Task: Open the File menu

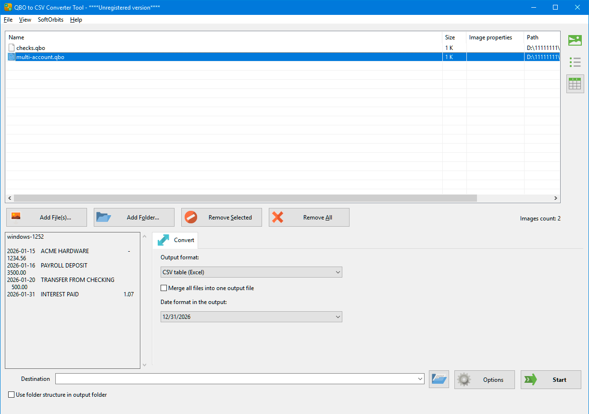Action: tap(8, 20)
